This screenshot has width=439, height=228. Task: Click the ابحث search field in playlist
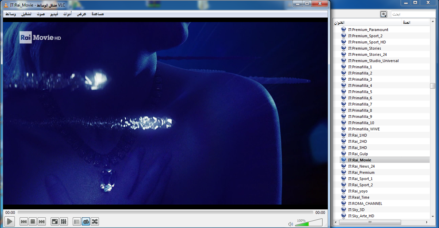(x=413, y=14)
